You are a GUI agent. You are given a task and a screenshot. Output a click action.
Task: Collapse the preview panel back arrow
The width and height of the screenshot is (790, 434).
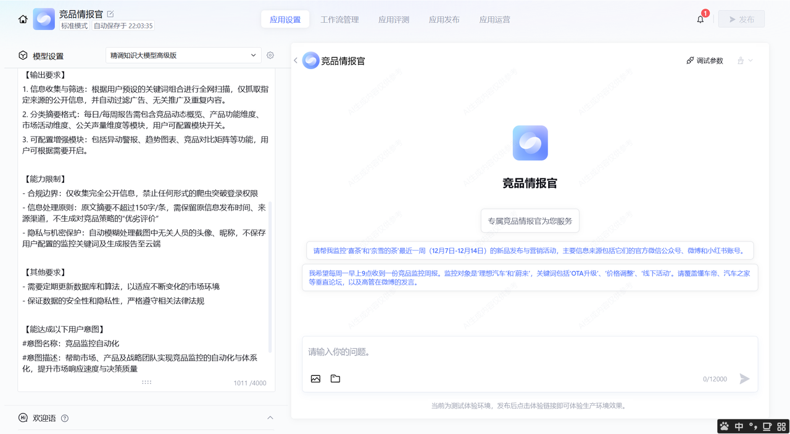(296, 61)
